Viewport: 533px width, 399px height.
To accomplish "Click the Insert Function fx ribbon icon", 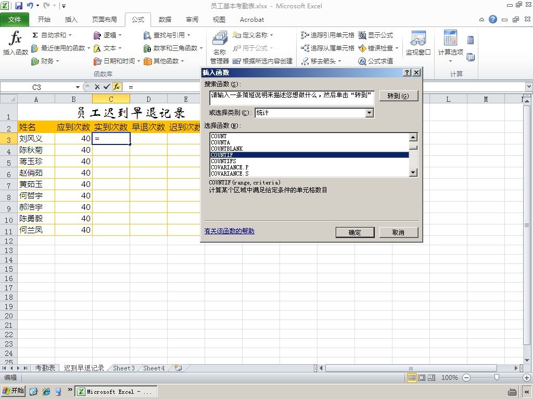I will [15, 43].
